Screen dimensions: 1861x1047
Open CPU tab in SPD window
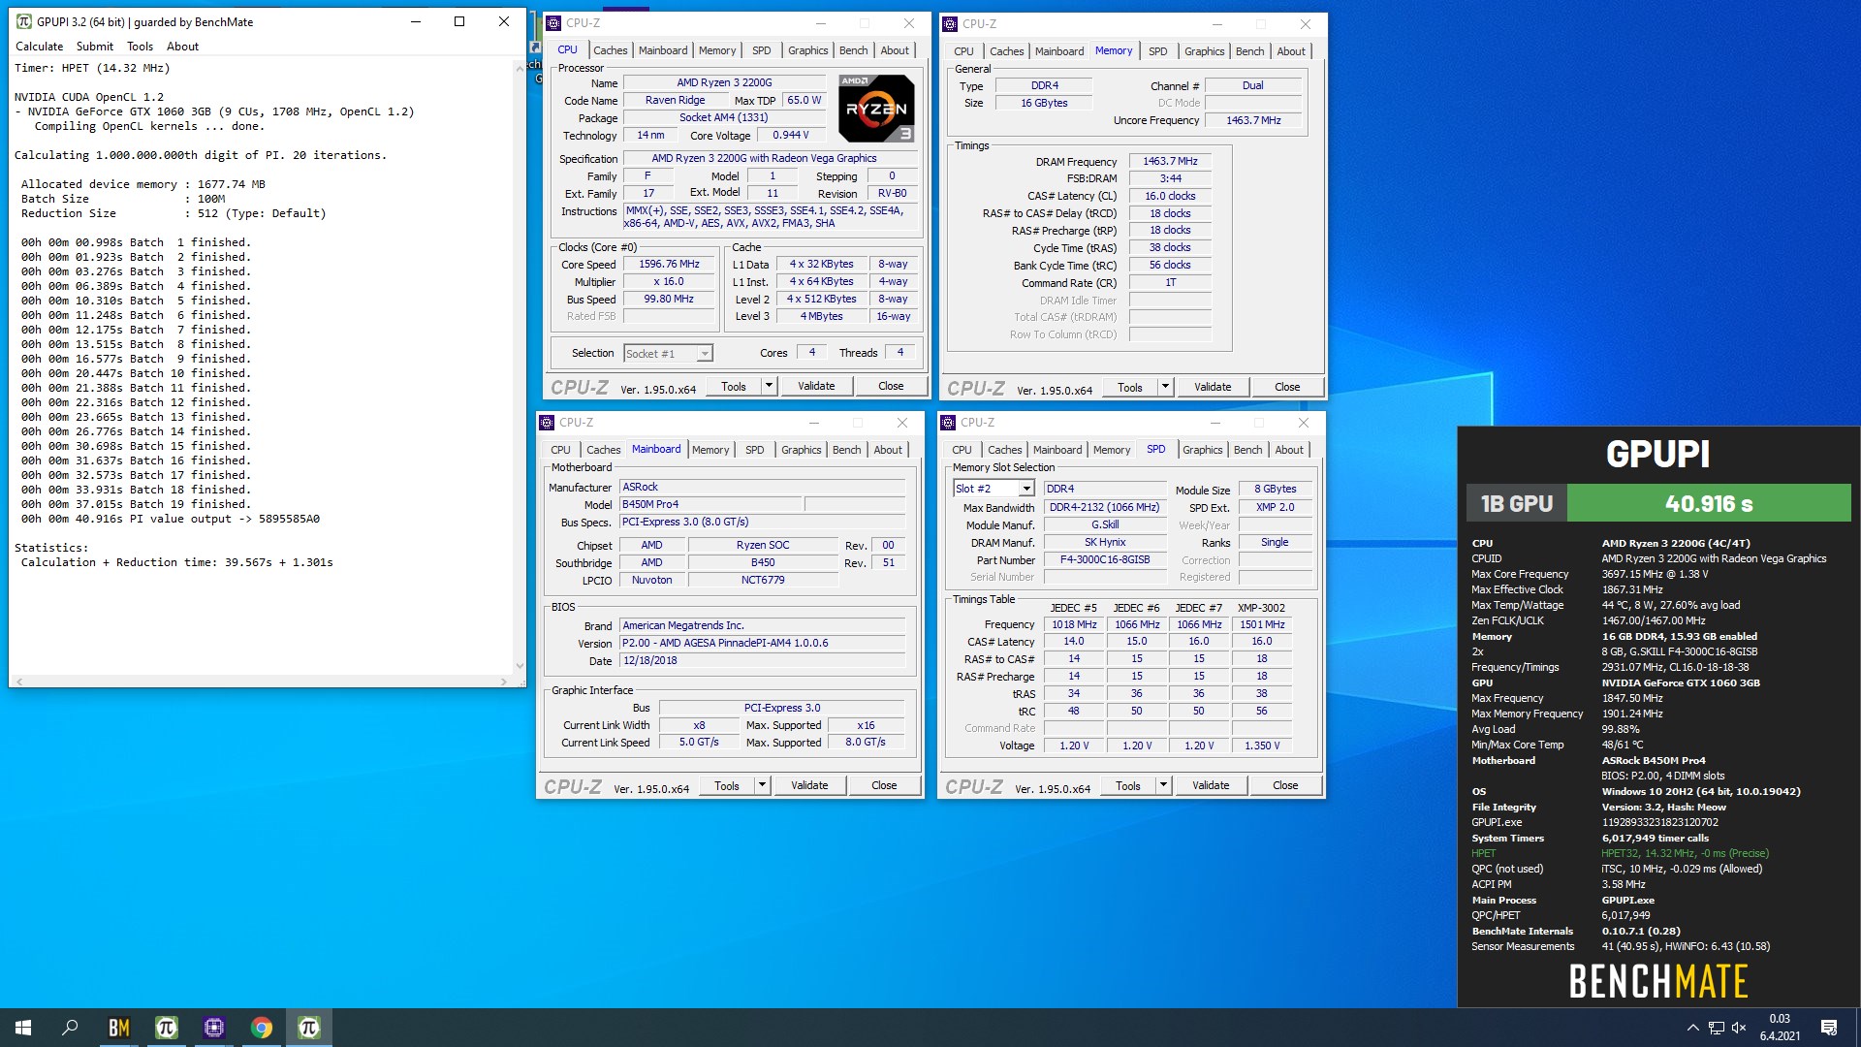point(962,450)
